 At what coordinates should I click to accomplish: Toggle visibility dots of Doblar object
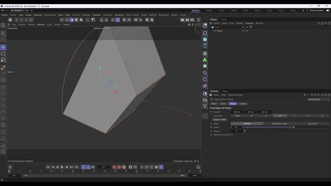click(245, 31)
